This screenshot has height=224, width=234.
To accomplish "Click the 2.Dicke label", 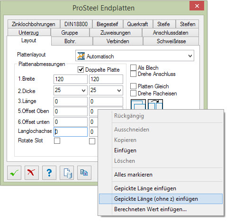I will click(x=27, y=91).
